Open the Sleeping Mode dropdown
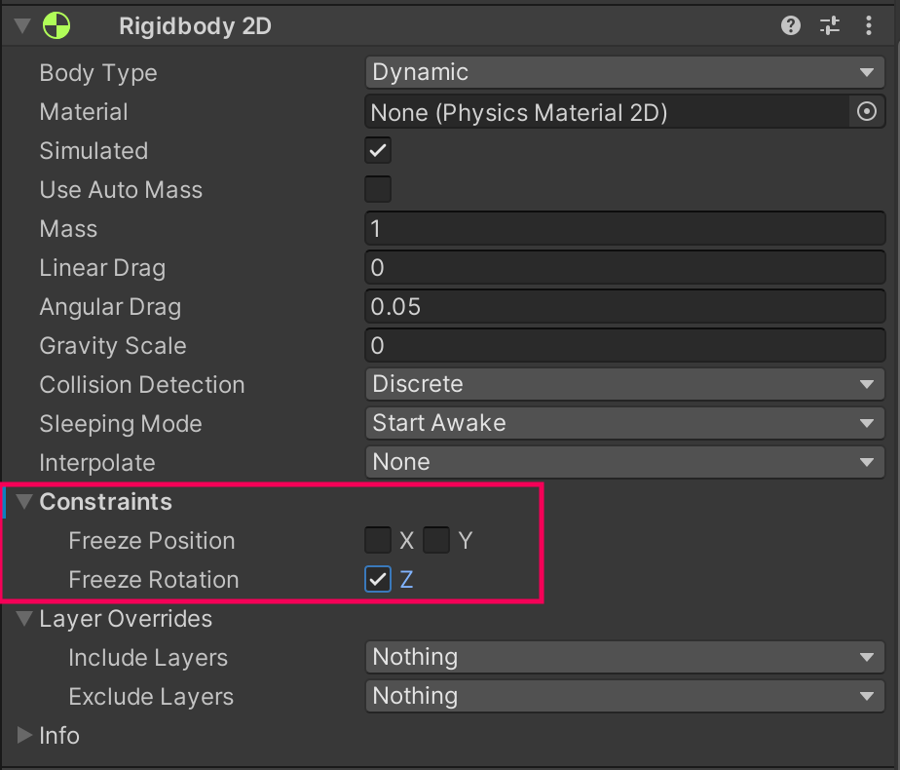Screen dimensions: 900x770 [x=624, y=424]
